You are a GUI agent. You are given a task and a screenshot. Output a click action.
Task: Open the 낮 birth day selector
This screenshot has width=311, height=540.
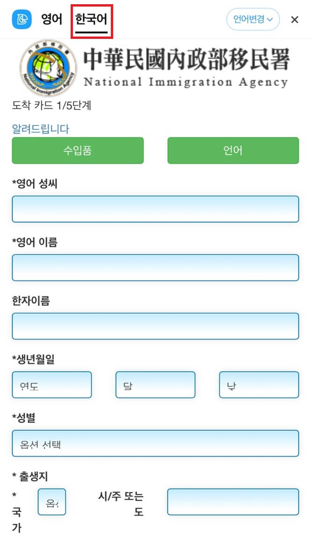(x=259, y=385)
